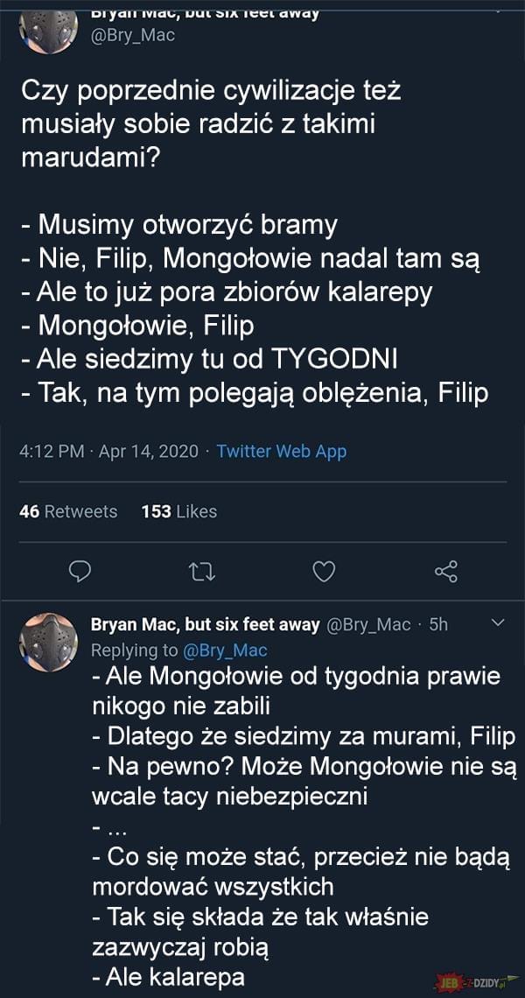Image resolution: width=525 pixels, height=998 pixels.
Task: Retweet the tweet using the arrows icon
Action: (x=203, y=572)
